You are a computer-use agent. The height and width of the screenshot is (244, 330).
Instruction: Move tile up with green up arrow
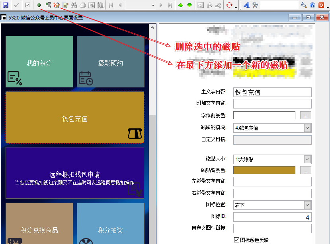[x=181, y=5]
